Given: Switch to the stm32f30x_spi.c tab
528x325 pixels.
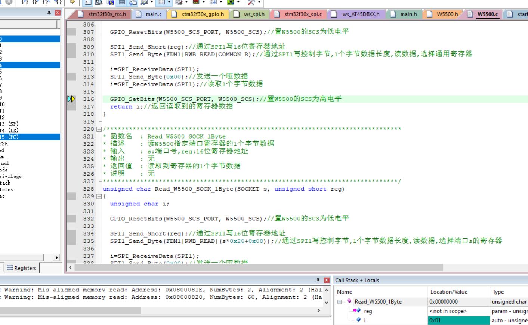Looking at the screenshot, I should 299,14.
